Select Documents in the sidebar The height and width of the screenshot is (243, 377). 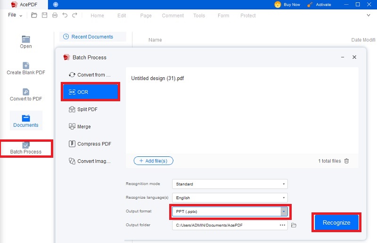click(26, 121)
